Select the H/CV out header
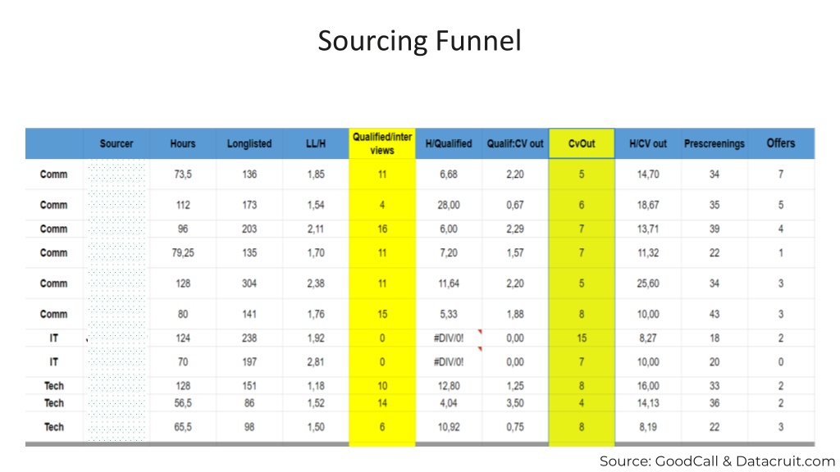Viewport: 840px width, 472px height. pos(648,143)
